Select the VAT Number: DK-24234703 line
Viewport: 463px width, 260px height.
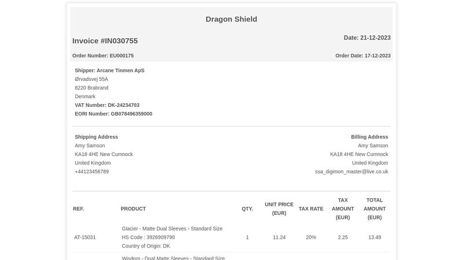pos(107,105)
